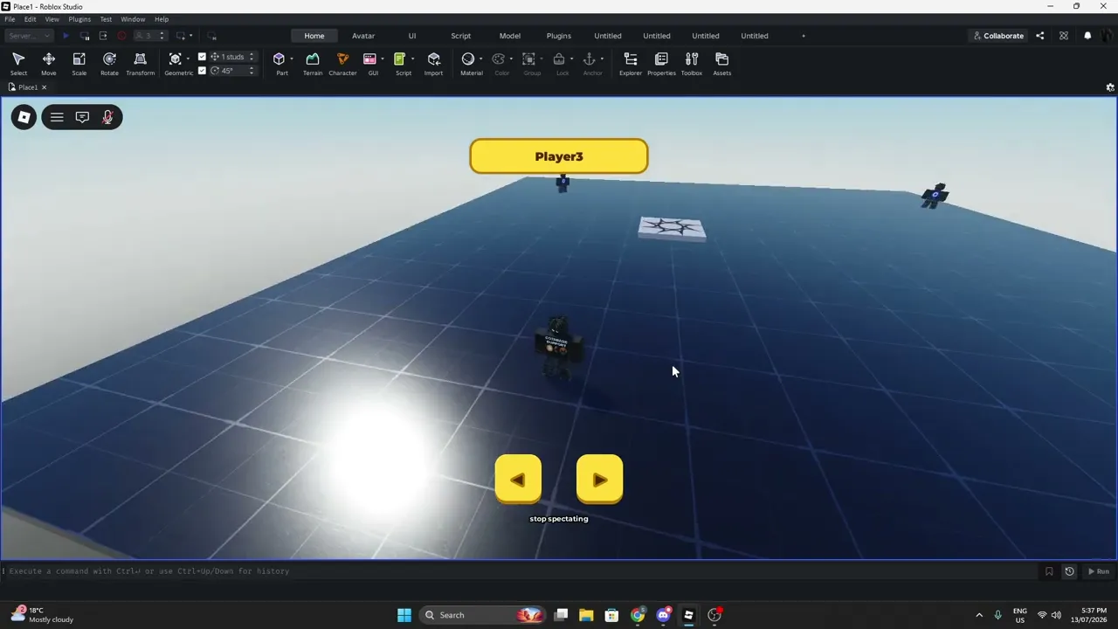Run the command bar command

pos(1098,571)
